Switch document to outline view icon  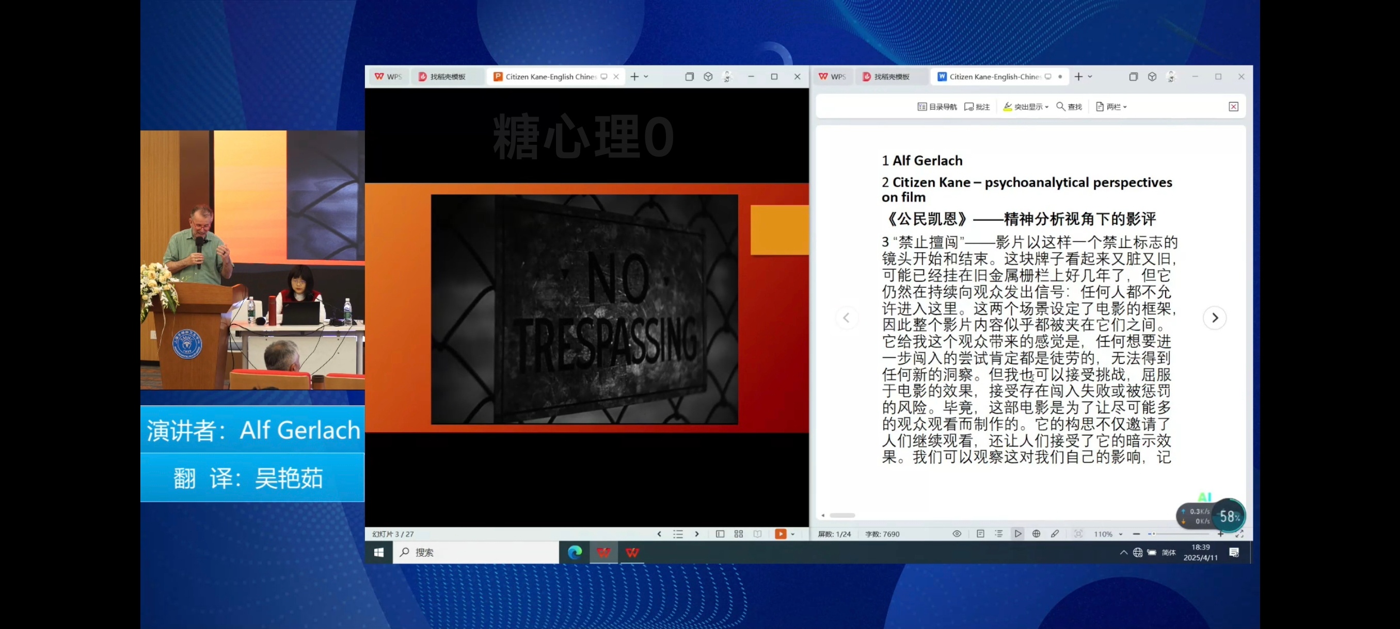tap(999, 534)
